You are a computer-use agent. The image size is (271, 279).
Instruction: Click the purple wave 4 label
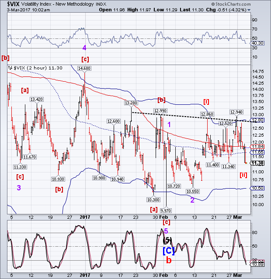84,48
